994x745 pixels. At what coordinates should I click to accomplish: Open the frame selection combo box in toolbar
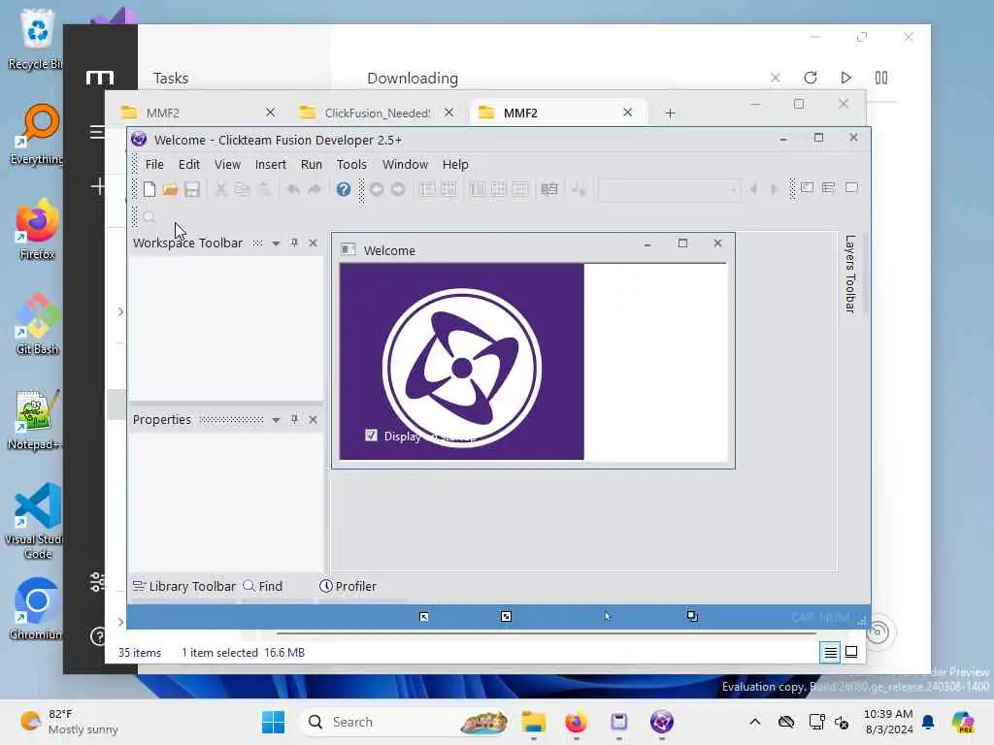(669, 189)
